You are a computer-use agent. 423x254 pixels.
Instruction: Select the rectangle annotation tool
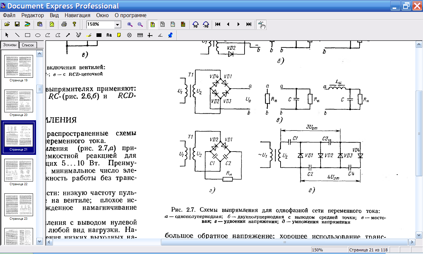click(x=27, y=35)
